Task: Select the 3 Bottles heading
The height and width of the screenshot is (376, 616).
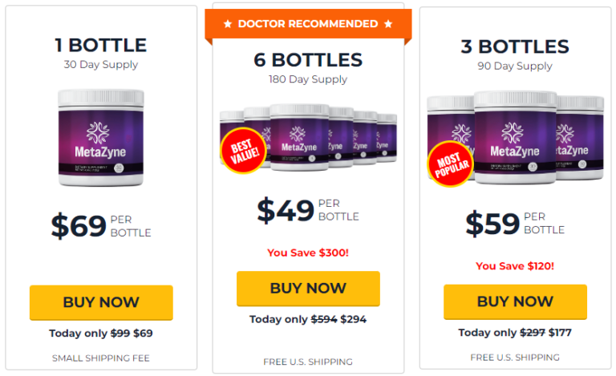Action: [x=515, y=46]
